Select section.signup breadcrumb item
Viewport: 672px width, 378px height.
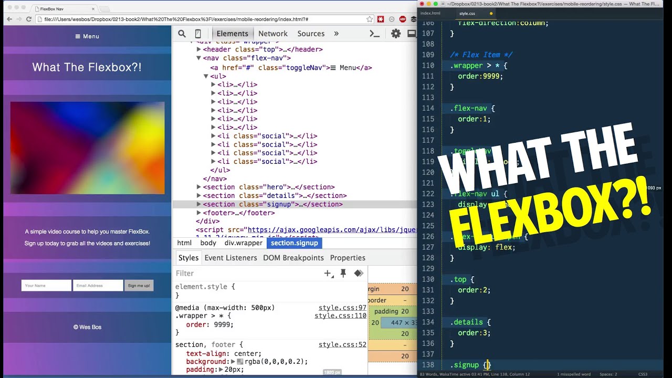pos(294,243)
